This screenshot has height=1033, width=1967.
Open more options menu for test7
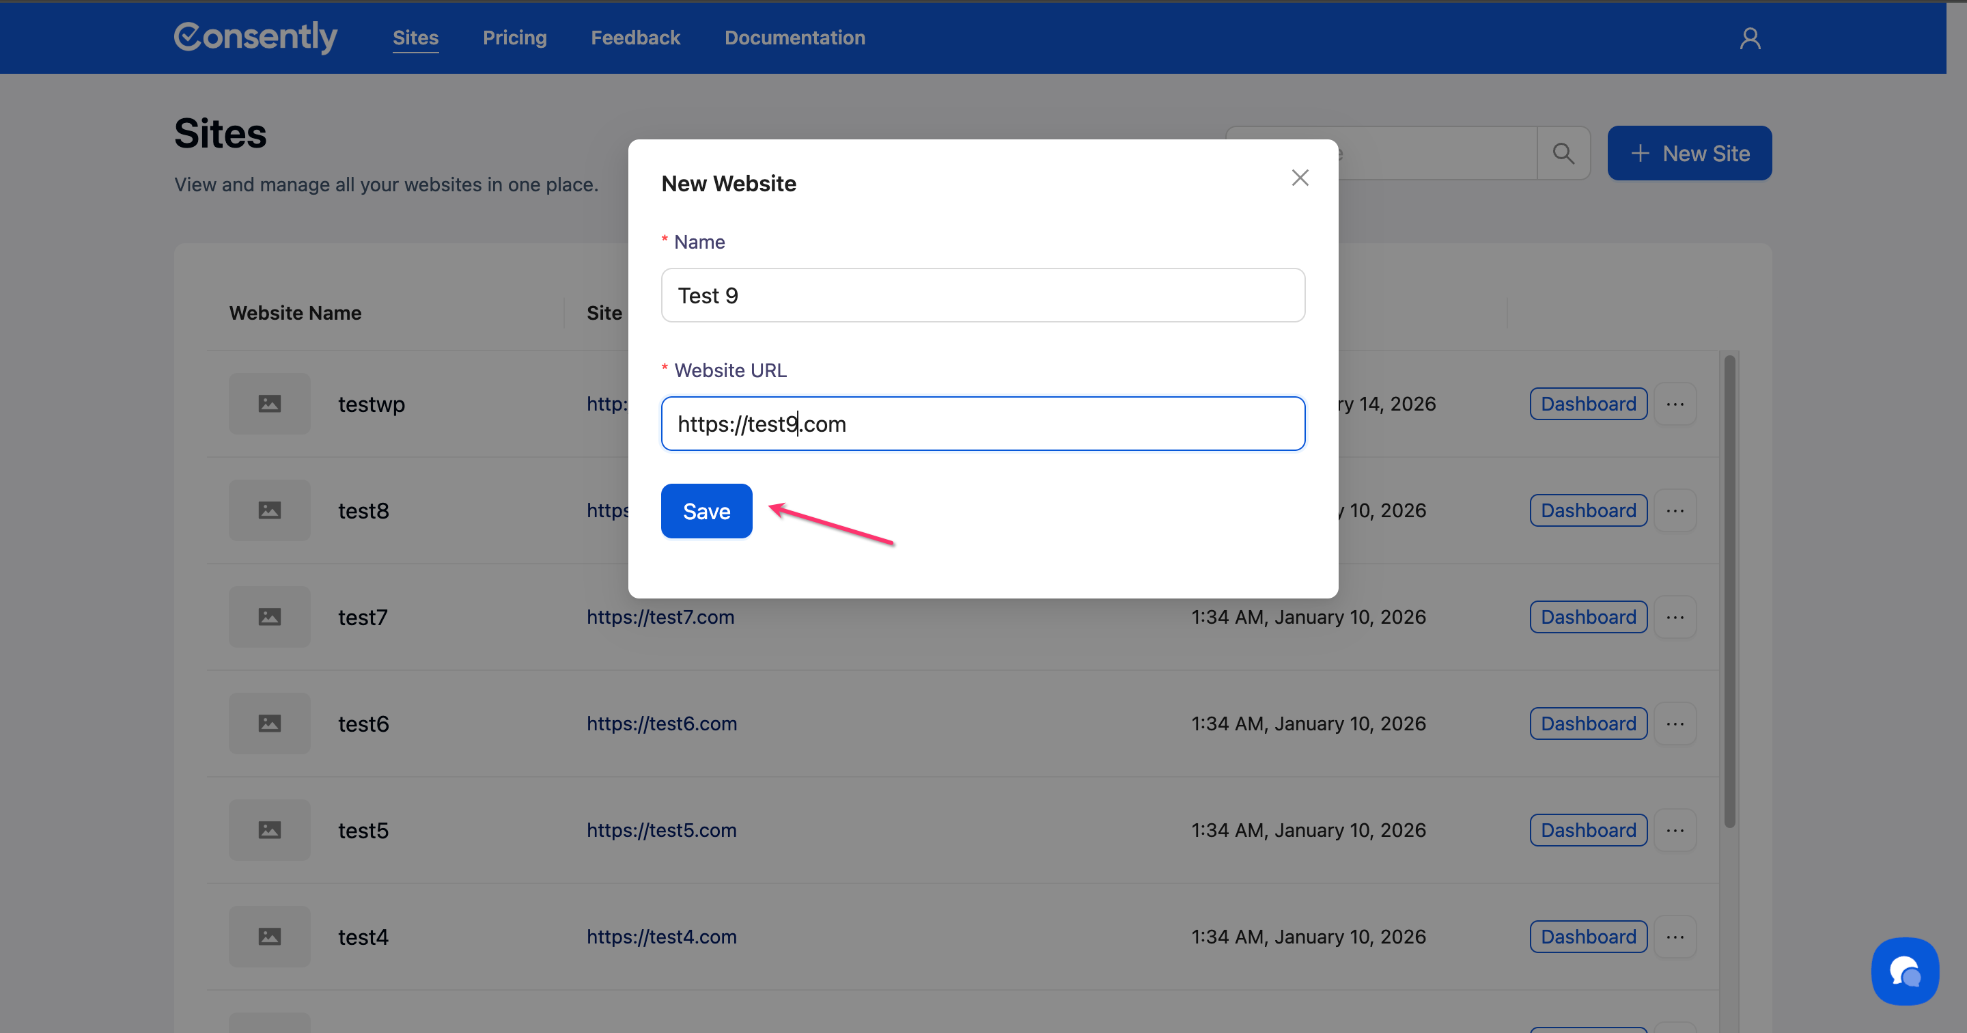[x=1675, y=618]
